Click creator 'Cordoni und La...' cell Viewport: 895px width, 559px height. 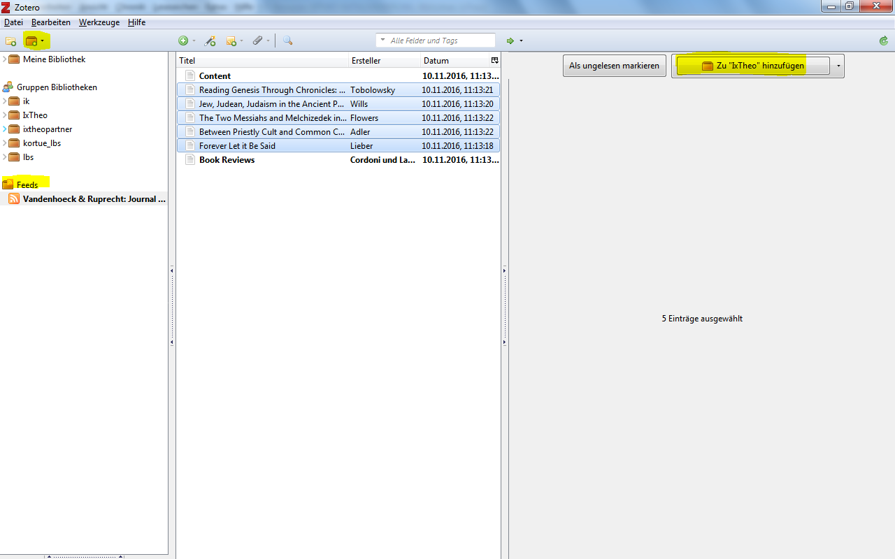pyautogui.click(x=383, y=160)
